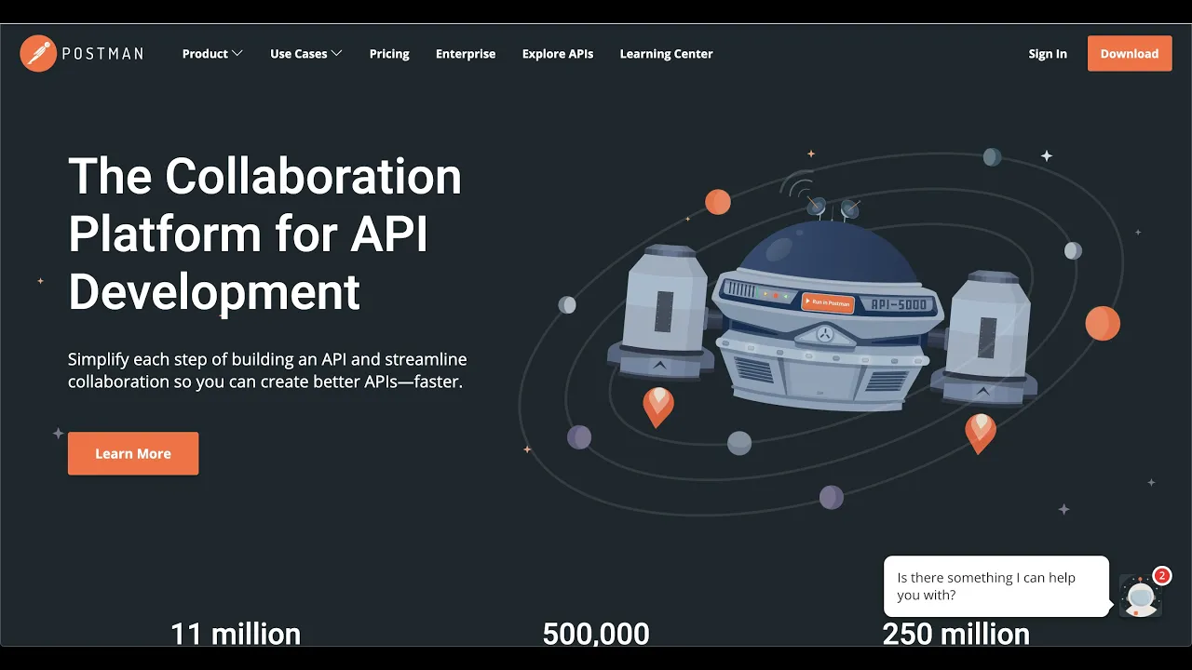Expand the Use Cases dropdown
Viewport: 1192px width, 670px height.
pyautogui.click(x=306, y=54)
